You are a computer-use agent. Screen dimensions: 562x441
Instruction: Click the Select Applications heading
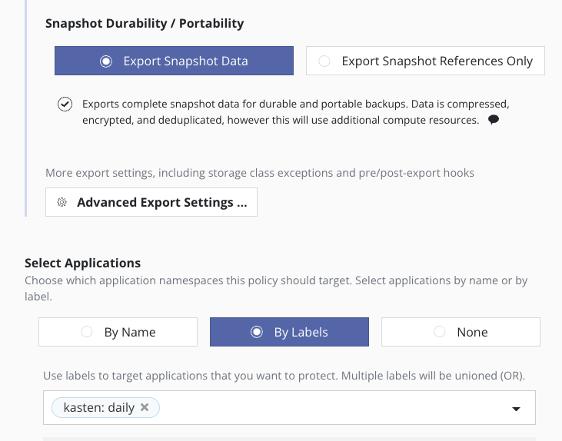click(82, 263)
